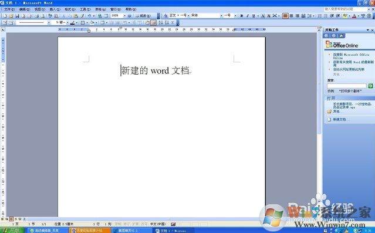Open the Font Color dropdown arrow
The height and width of the screenshot is (233, 375).
(358, 16)
